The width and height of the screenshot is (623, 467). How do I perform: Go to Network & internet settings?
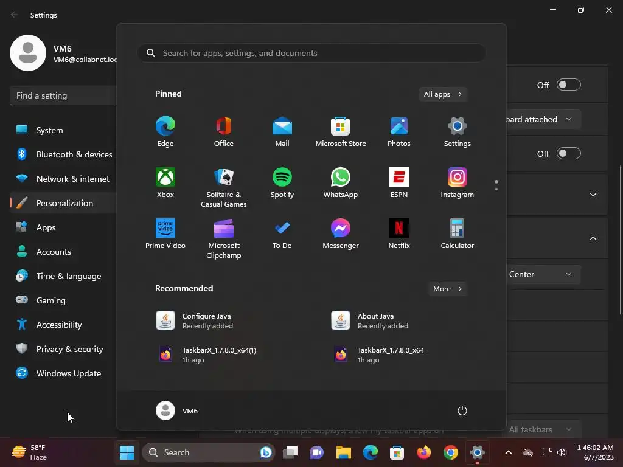click(63, 179)
